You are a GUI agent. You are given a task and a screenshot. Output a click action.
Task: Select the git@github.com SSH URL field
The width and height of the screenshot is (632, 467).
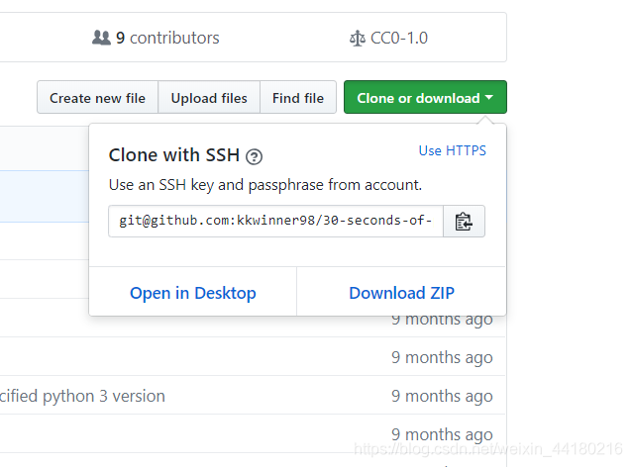[x=275, y=222]
